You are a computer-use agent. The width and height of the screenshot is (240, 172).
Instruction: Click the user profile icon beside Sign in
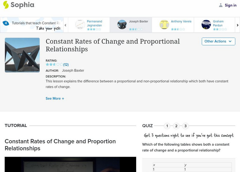(x=221, y=5)
